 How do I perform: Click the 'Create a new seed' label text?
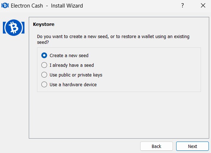tap(69, 55)
